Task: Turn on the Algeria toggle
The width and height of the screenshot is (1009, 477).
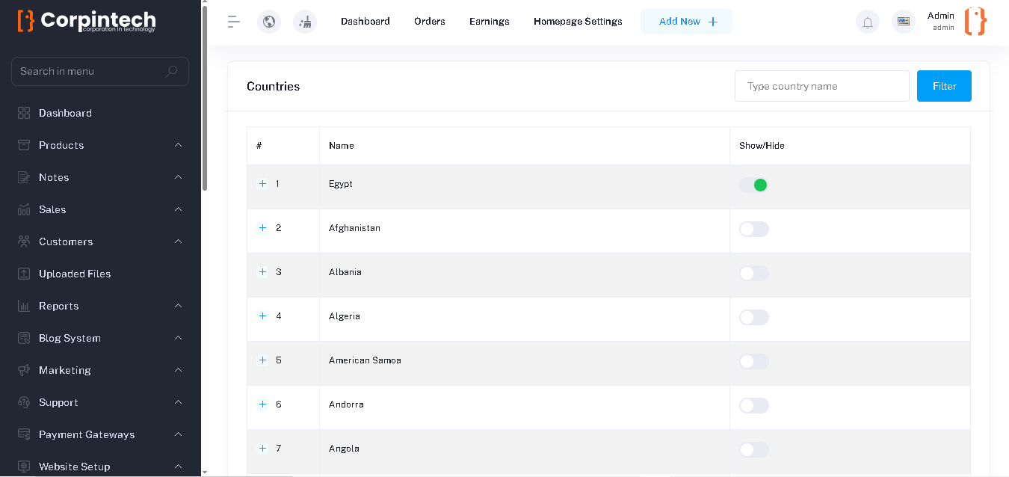Action: tap(753, 318)
